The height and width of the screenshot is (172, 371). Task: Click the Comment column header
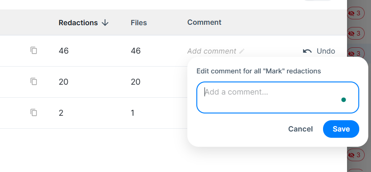coord(204,23)
